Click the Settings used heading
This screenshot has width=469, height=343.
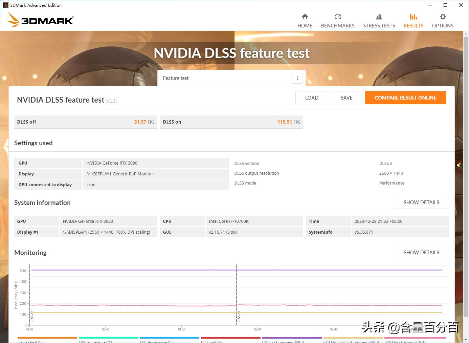pos(33,143)
